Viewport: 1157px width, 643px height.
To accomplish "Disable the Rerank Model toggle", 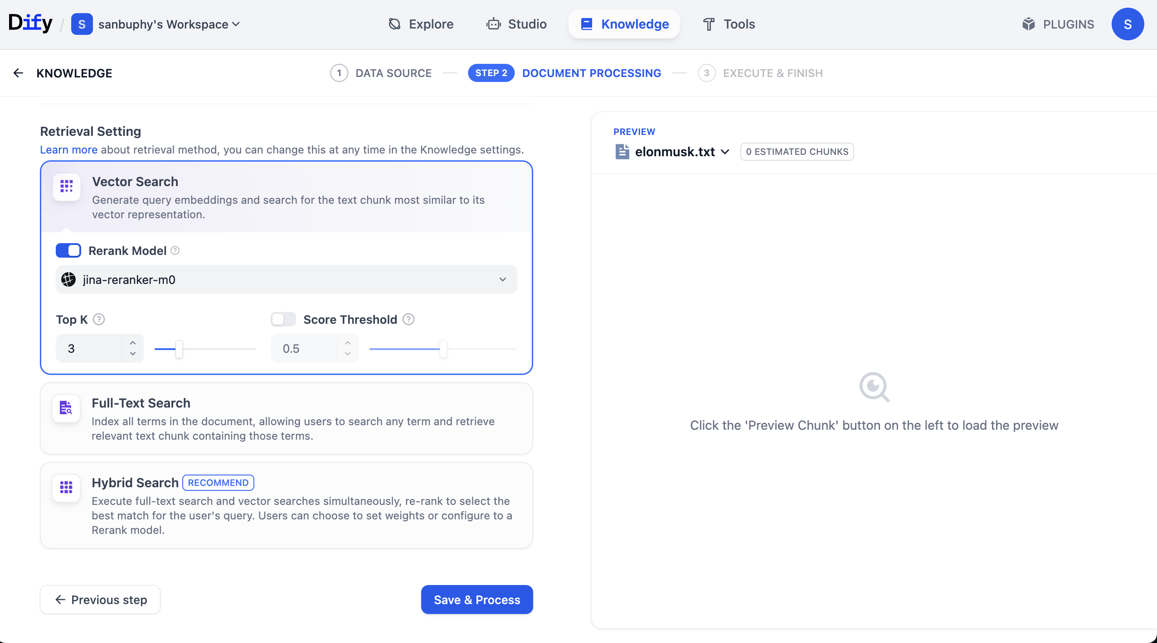I will (68, 250).
